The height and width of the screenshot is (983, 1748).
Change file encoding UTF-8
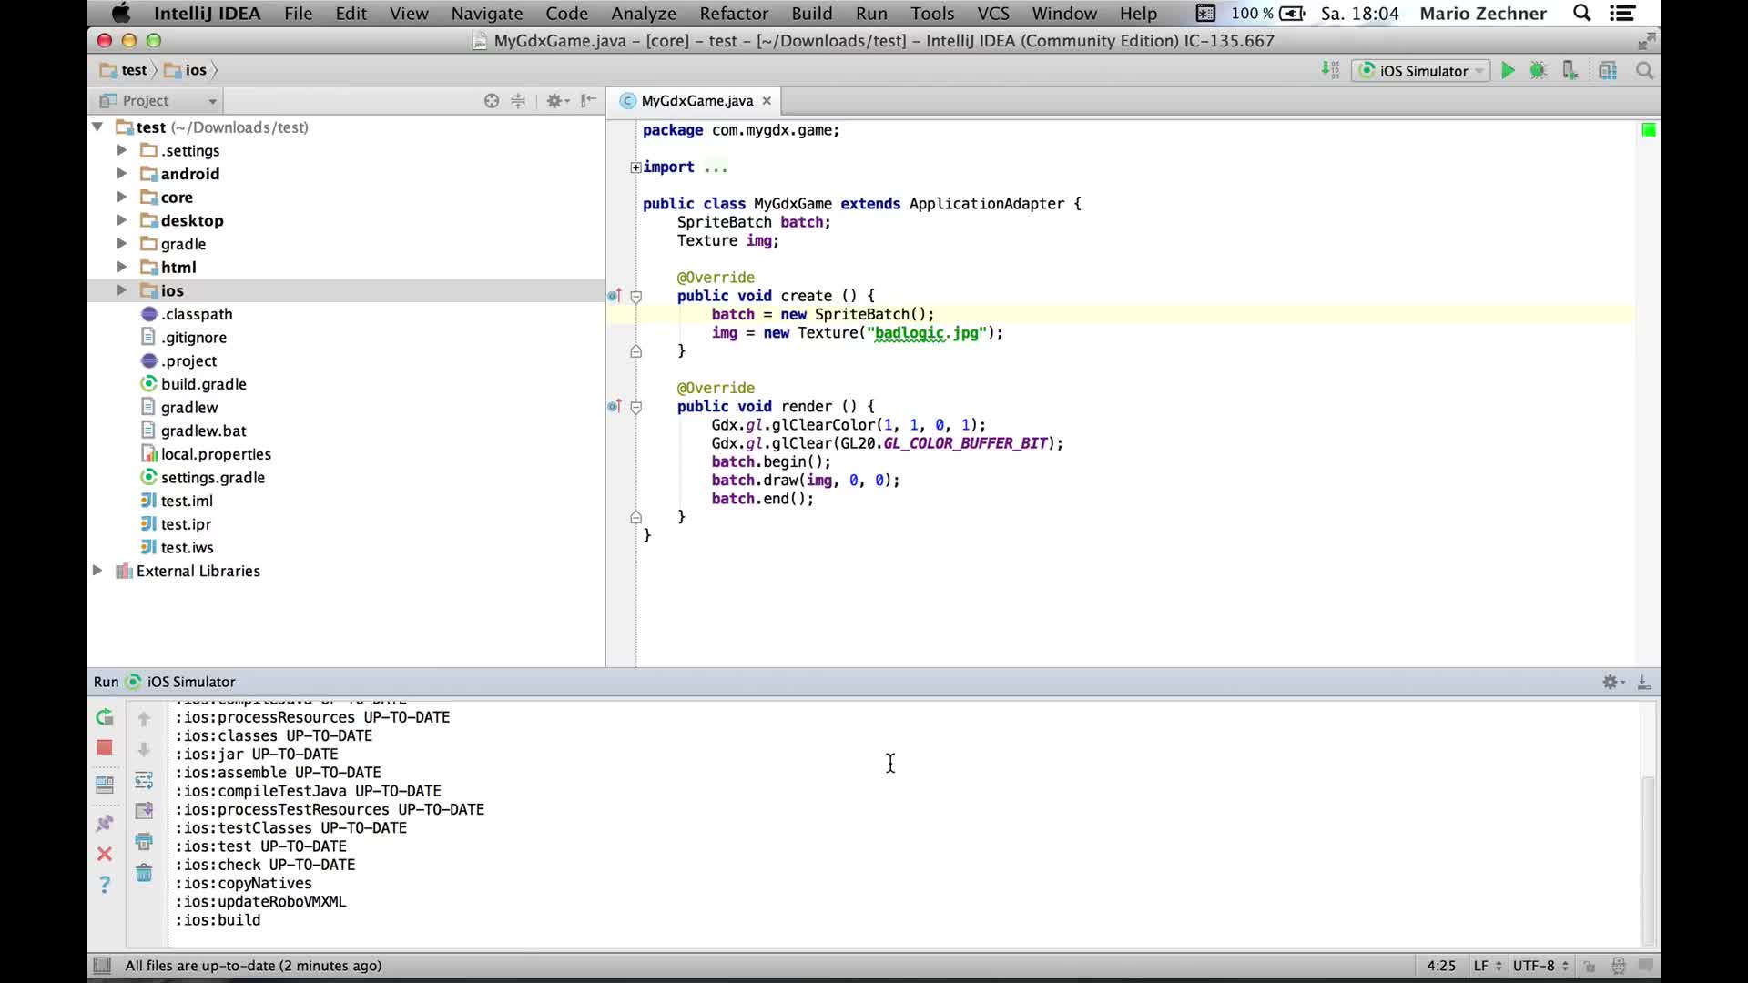1540,966
